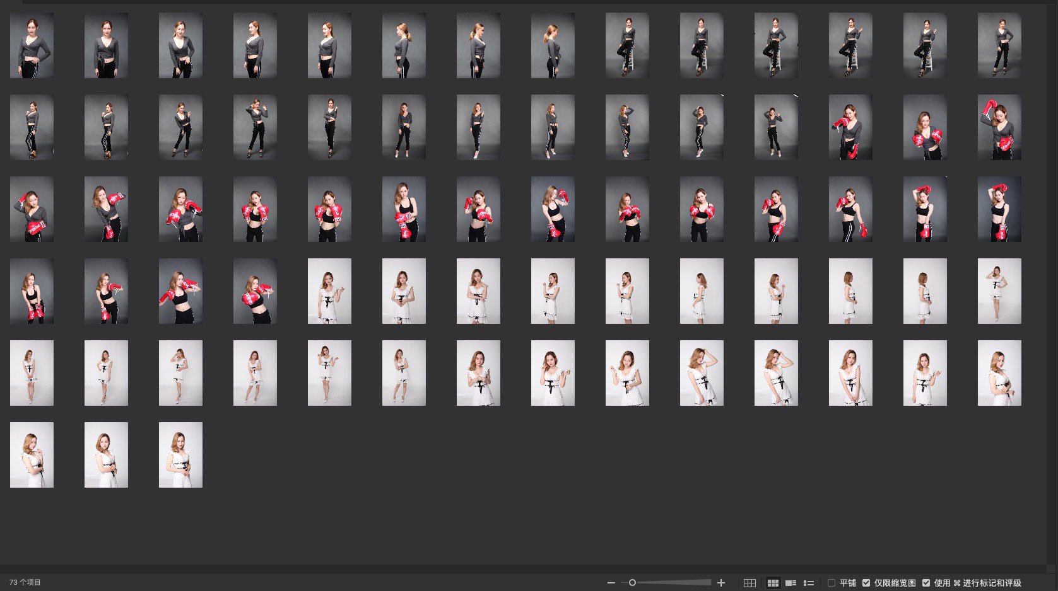The image size is (1058, 591).
Task: Enable the 平铺 tile checkbox
Action: coord(832,583)
